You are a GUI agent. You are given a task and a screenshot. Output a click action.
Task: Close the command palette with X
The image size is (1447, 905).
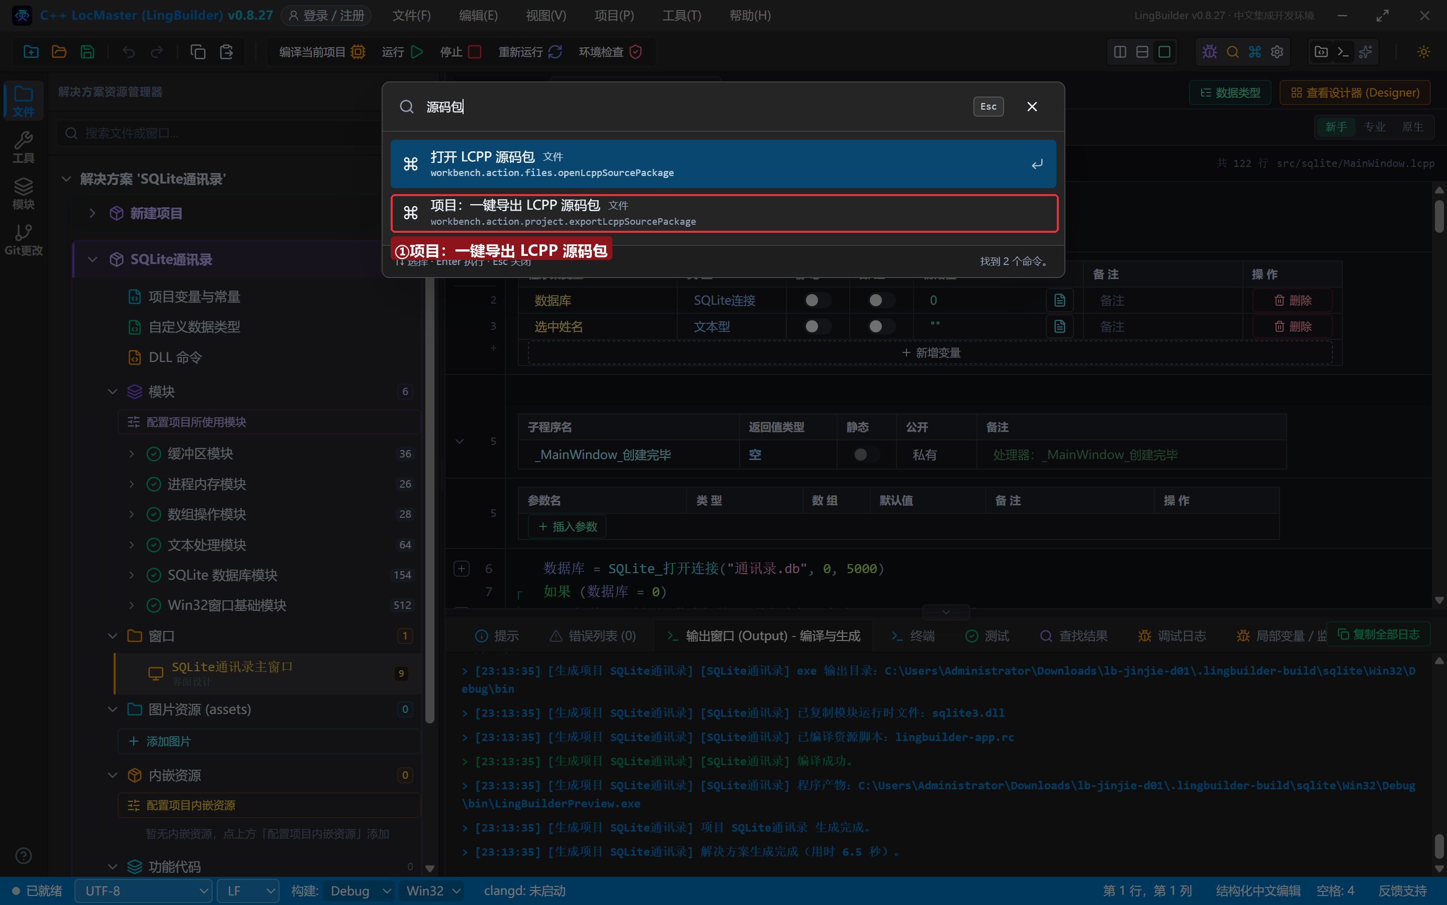1032,107
